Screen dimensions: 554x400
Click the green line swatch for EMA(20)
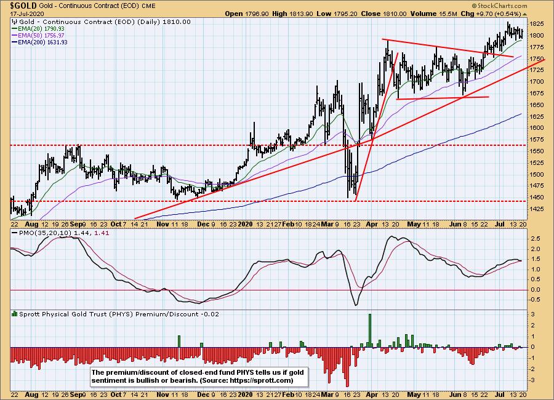pos(15,29)
